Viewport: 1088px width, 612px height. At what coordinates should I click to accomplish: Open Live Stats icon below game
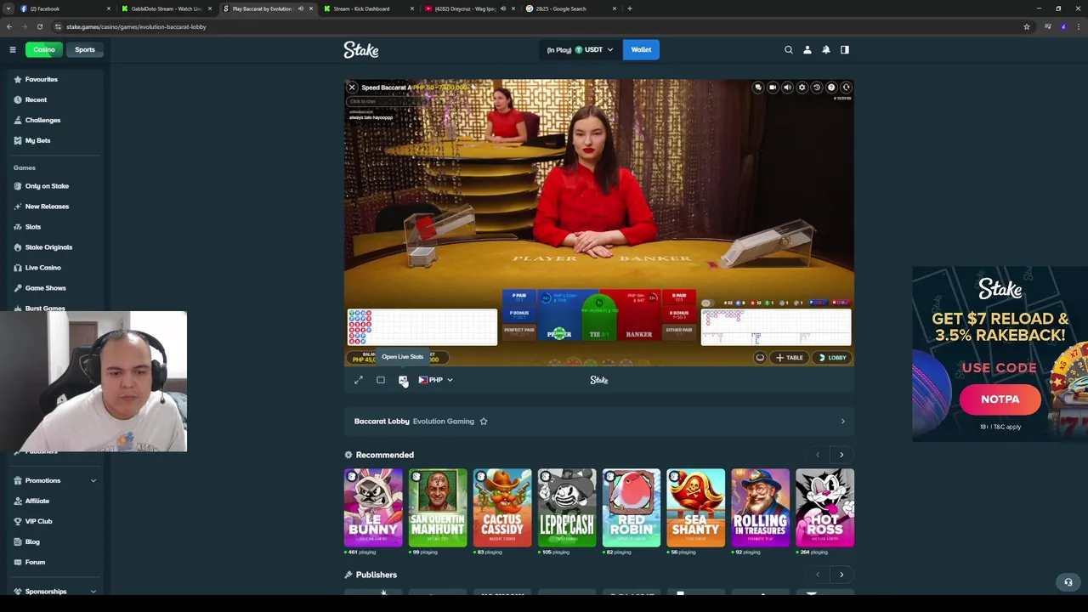(x=403, y=380)
